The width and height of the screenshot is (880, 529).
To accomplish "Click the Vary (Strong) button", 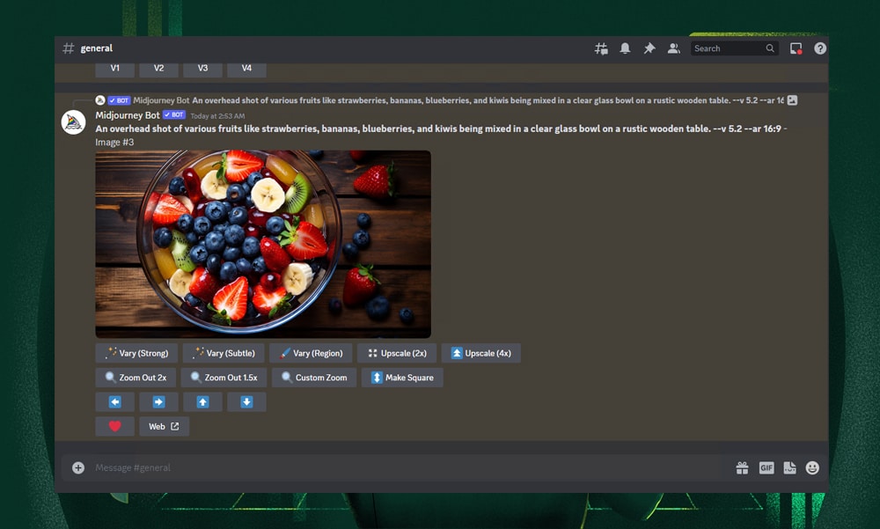I will click(x=136, y=353).
